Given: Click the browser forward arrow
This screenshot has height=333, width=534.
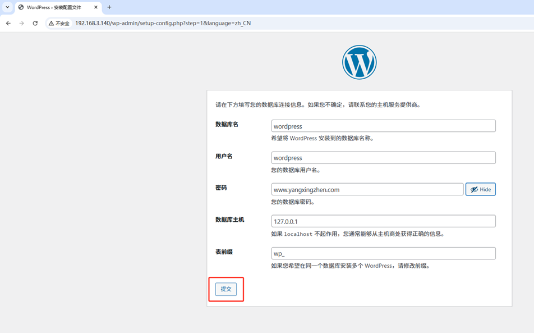Looking at the screenshot, I should (21, 23).
